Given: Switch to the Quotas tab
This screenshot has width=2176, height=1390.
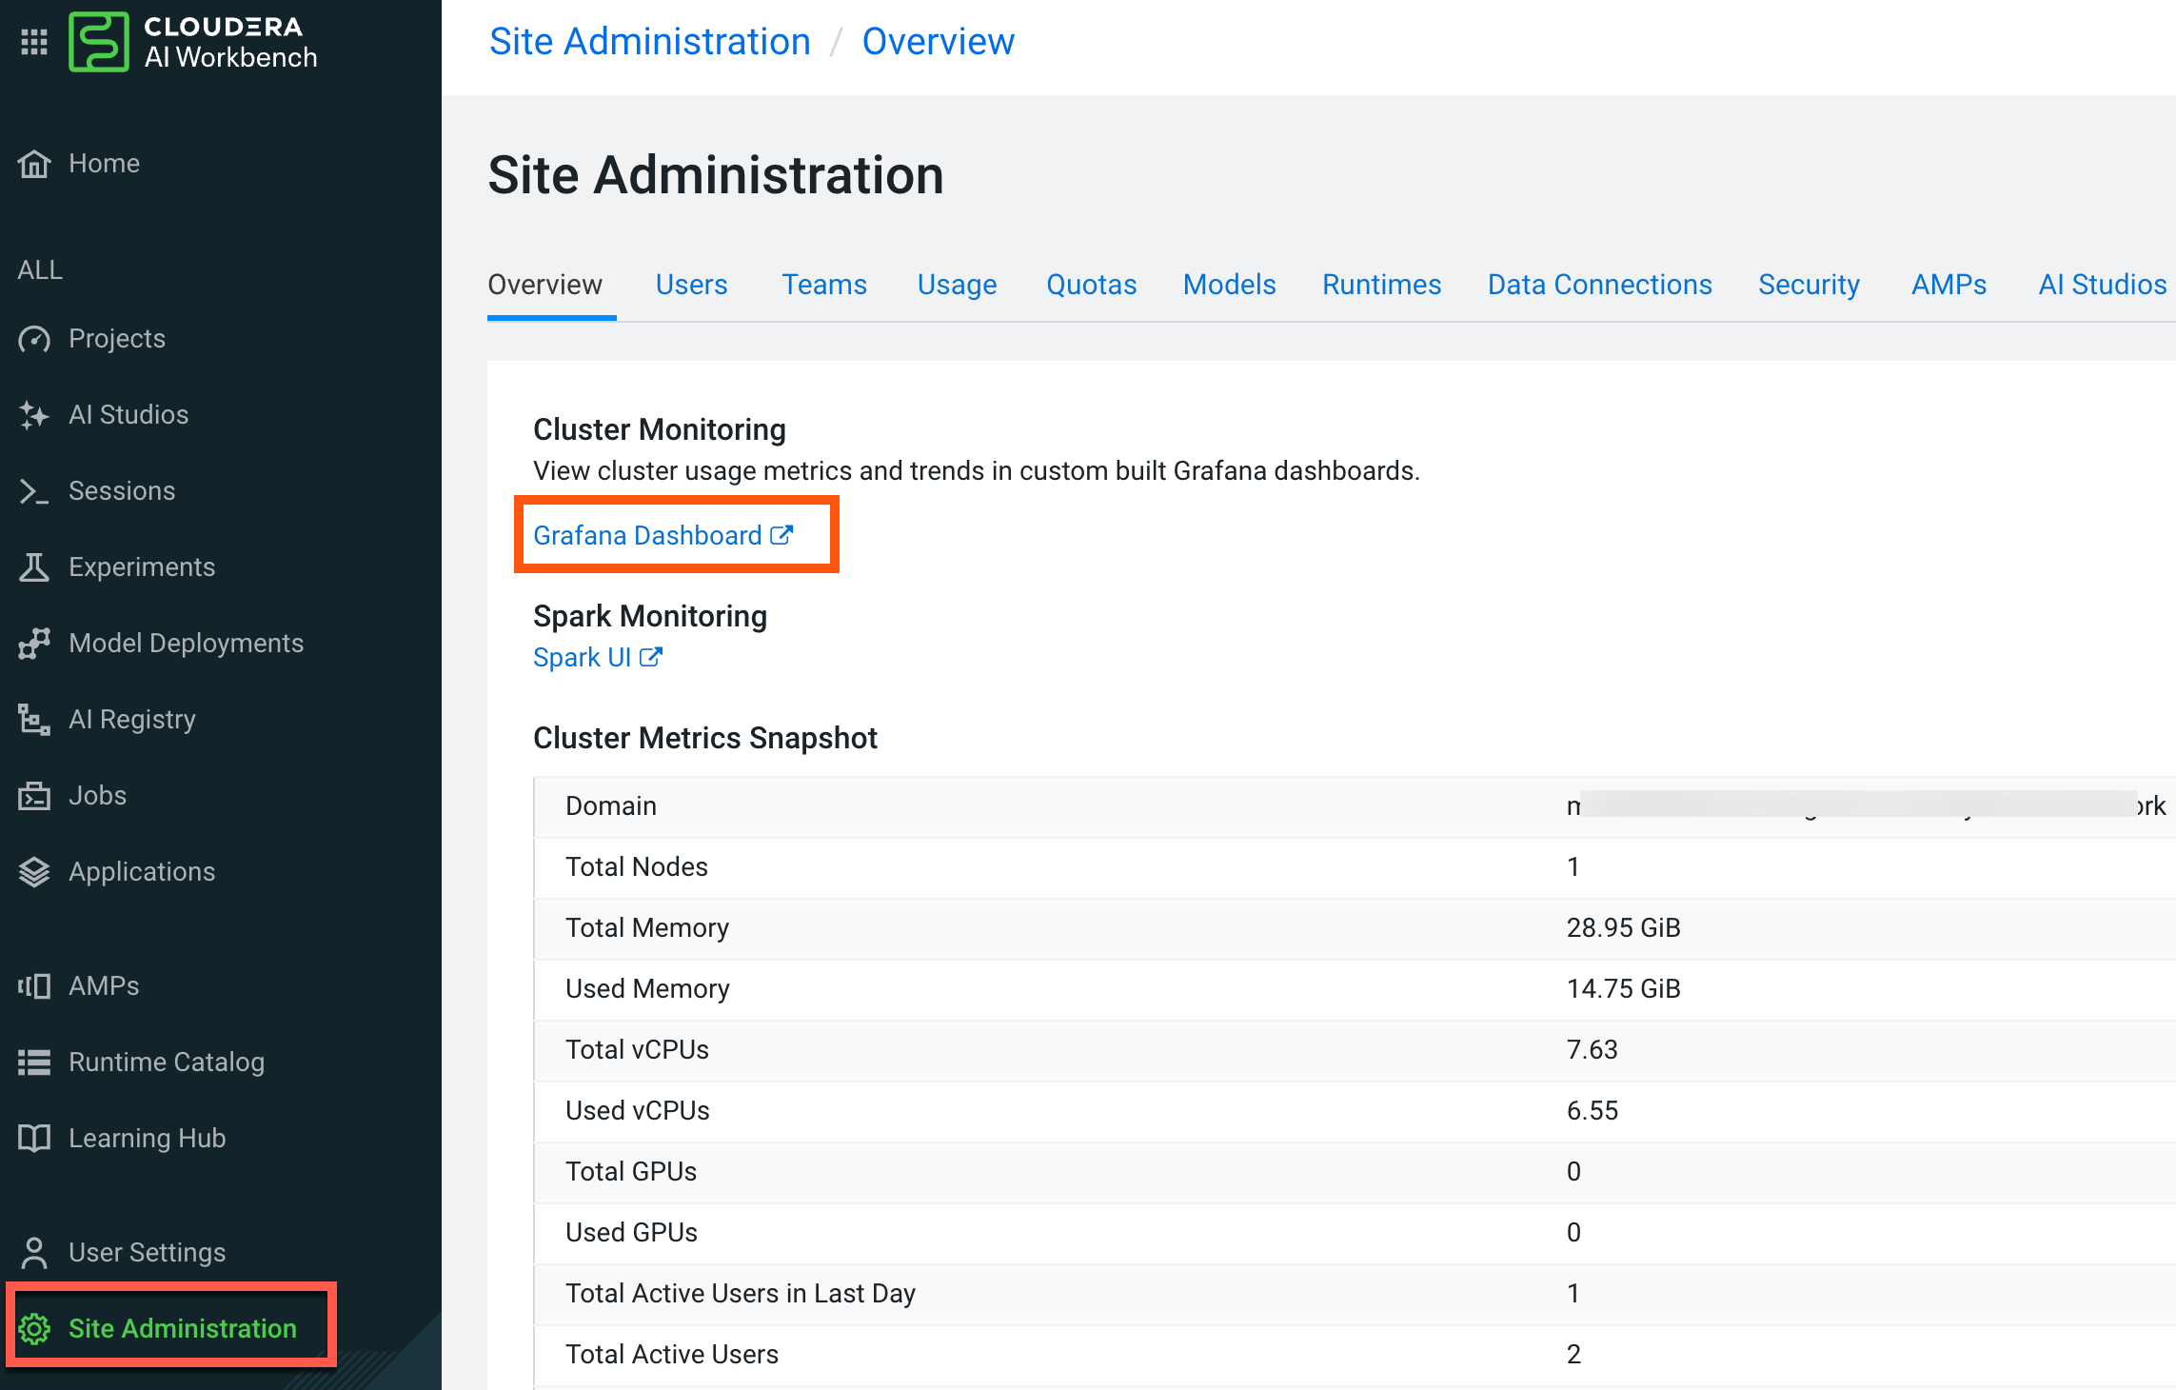Looking at the screenshot, I should click(1091, 285).
